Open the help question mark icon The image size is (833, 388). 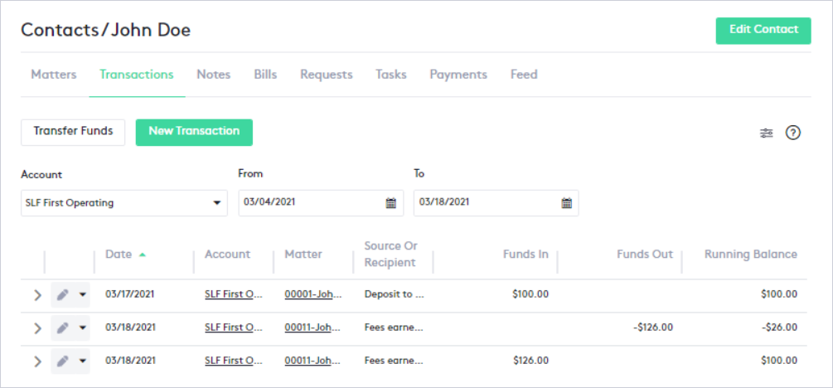click(792, 133)
